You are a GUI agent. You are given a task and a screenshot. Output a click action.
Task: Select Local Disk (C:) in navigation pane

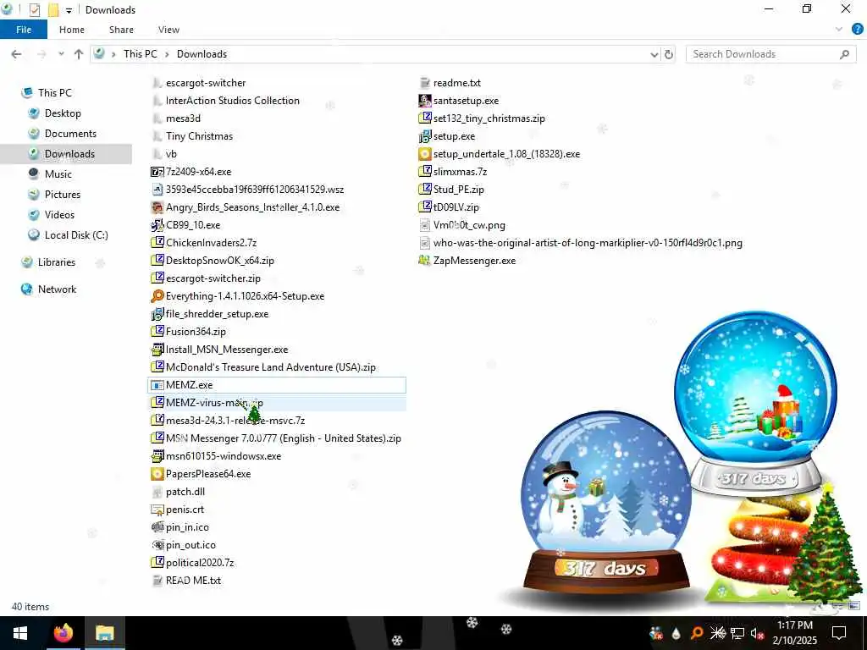pyautogui.click(x=76, y=235)
